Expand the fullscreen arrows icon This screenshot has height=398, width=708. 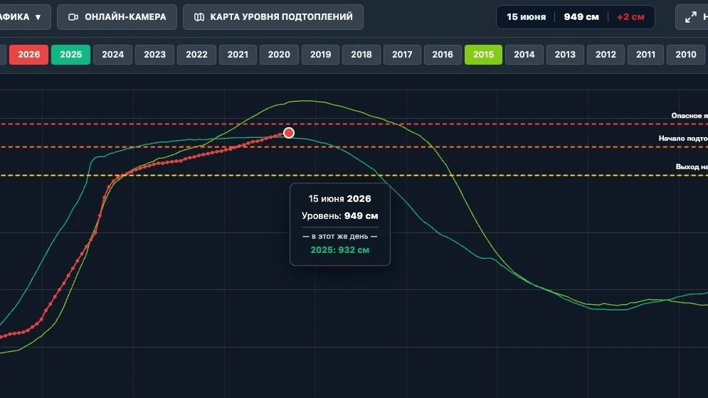[691, 17]
